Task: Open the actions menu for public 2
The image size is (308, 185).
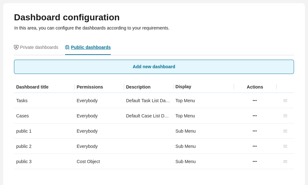Action: click(255, 146)
